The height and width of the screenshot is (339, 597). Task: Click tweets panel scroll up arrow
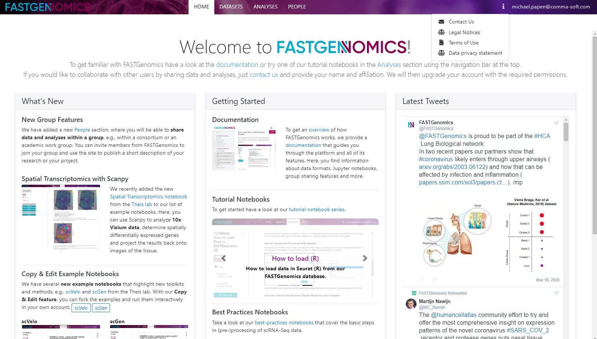[x=566, y=119]
